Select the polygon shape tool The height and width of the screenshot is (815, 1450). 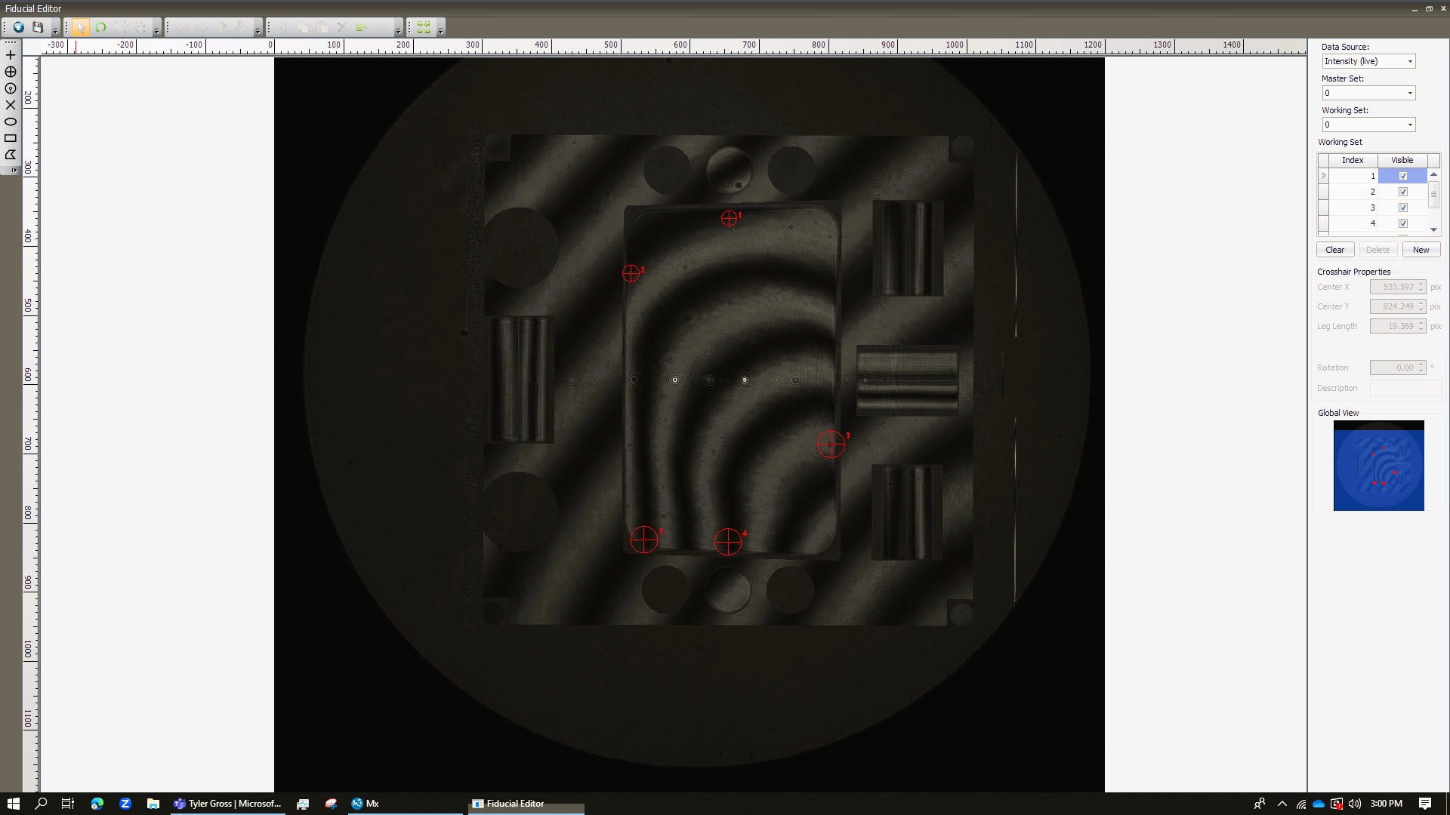[11, 155]
